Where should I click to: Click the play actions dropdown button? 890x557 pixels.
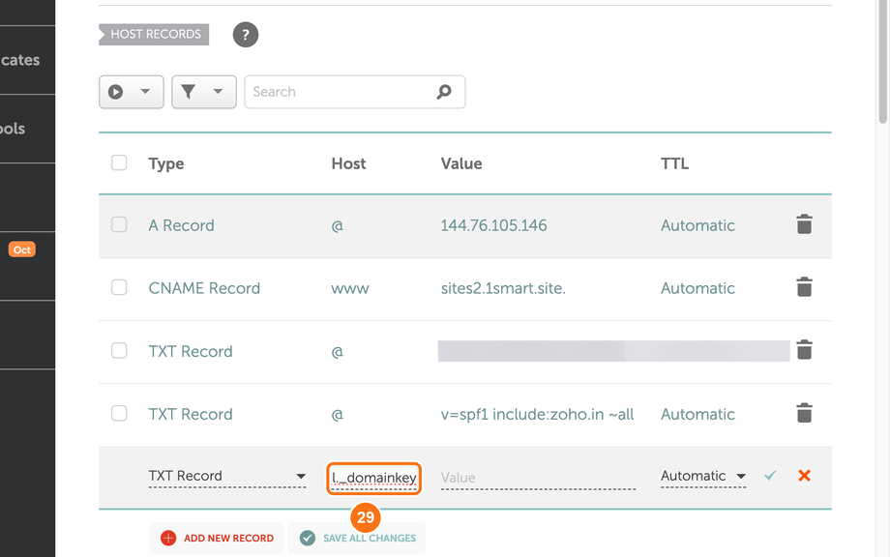coord(132,92)
